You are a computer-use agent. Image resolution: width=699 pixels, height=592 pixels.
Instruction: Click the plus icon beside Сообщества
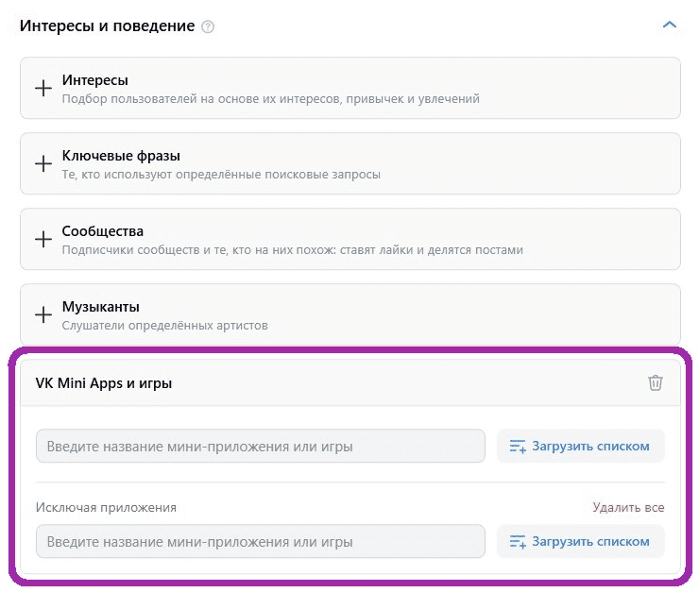43,239
